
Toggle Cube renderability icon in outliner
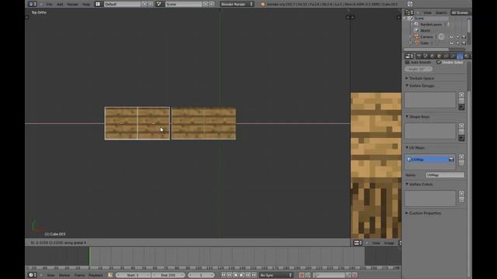[464, 43]
